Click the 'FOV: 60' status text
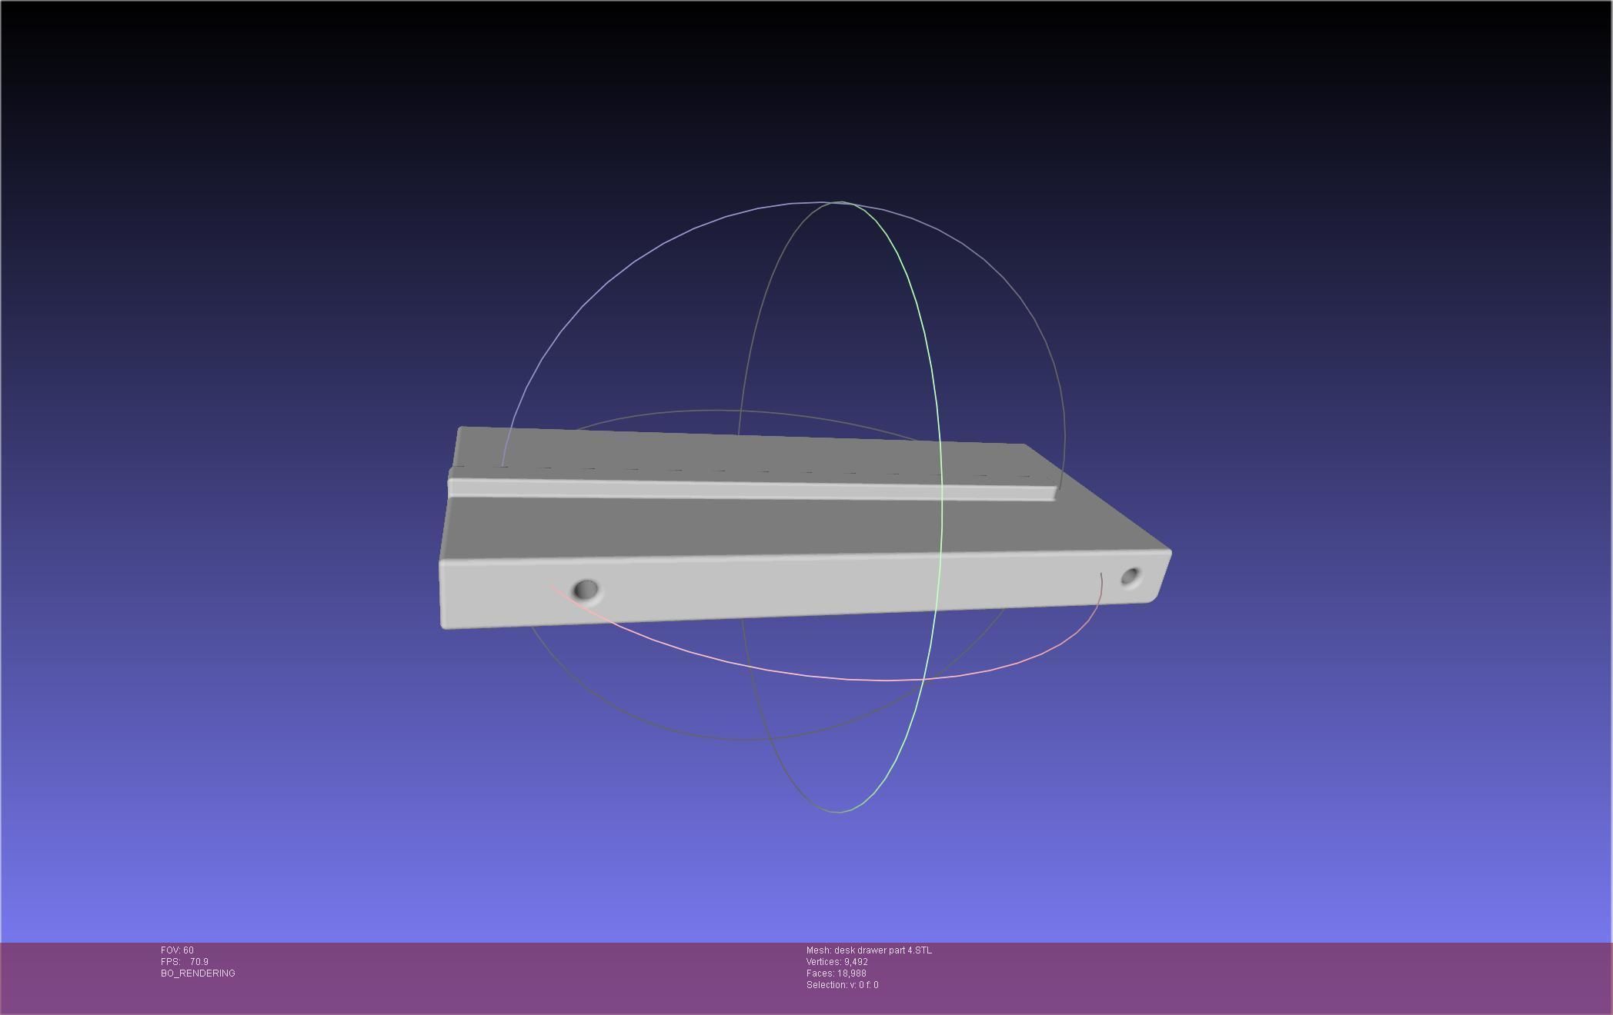 [177, 950]
